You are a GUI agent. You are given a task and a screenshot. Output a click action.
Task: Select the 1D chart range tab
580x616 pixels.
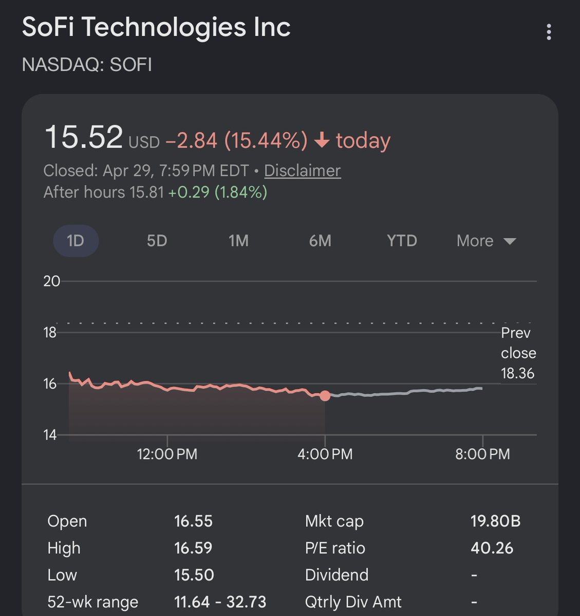point(76,241)
